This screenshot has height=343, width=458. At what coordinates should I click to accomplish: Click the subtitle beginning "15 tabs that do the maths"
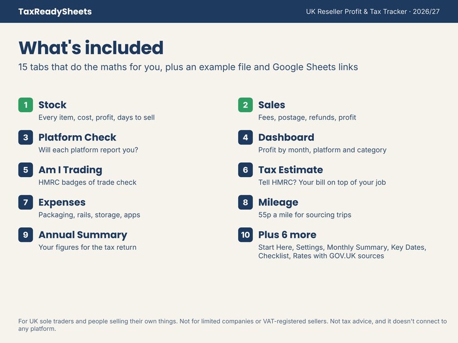188,67
